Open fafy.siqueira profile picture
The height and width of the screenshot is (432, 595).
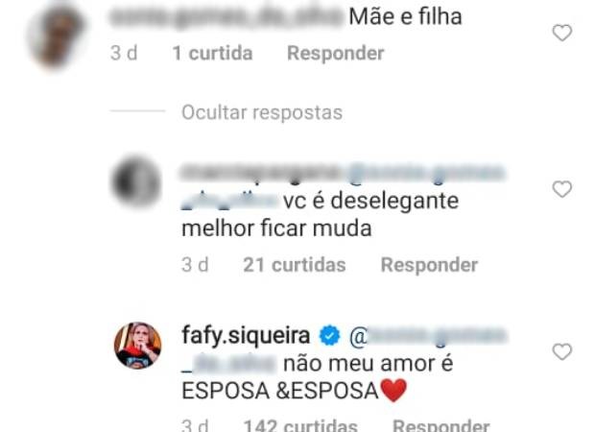[138, 346]
